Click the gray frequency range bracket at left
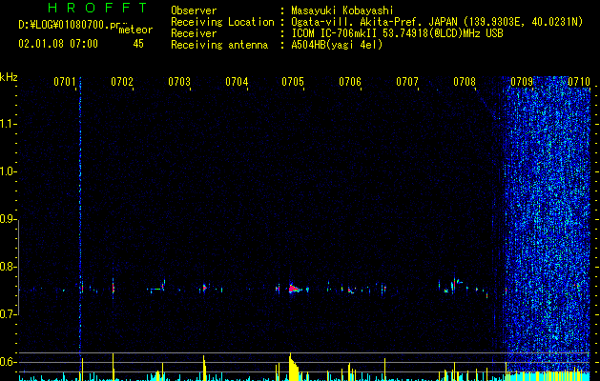 [18, 268]
